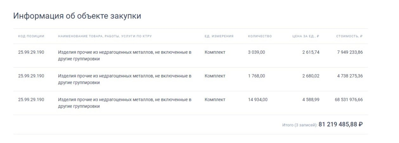Click the quantity 1 768,00 cell
The width and height of the screenshot is (399, 143).
pos(256,76)
